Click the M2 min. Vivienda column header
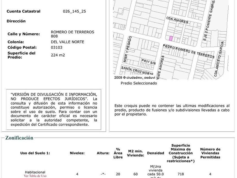The image size is (237, 178). 135,153
